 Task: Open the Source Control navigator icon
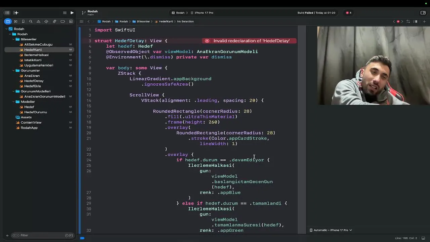pos(15,22)
